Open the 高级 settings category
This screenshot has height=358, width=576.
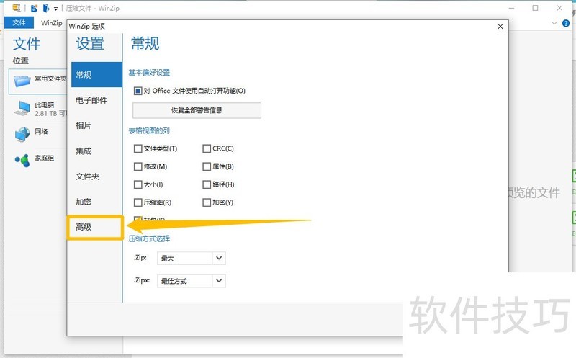[x=95, y=228]
